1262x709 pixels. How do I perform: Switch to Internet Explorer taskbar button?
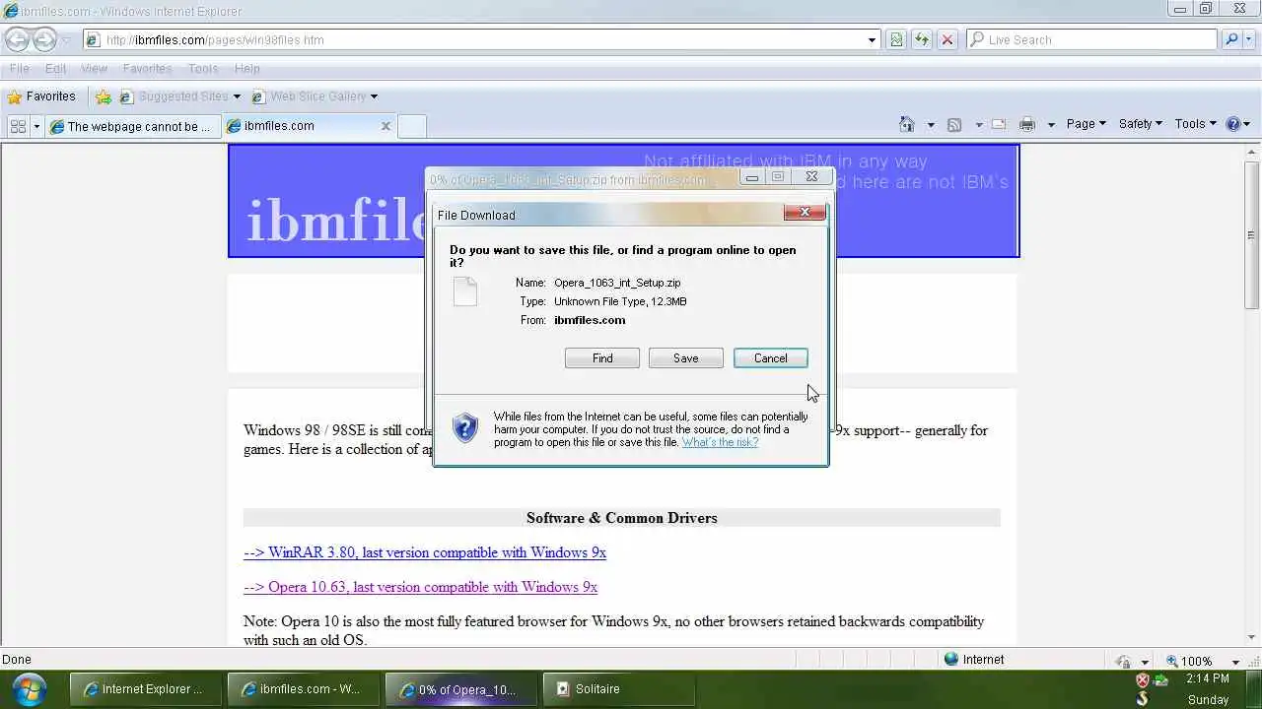pos(145,689)
